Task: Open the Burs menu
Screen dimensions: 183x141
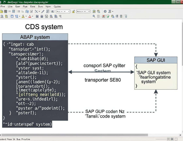Action: (40, 6)
